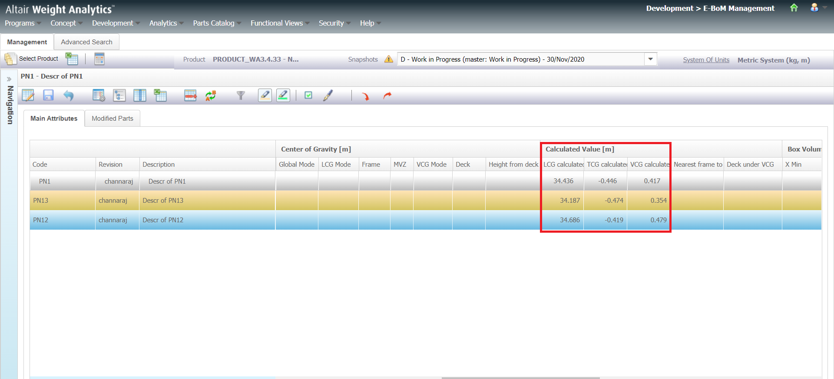
Task: Open the Parts Catalog menu
Action: coord(214,23)
